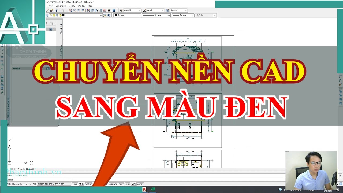Open the Sheet Set Manager toolbar icon
The image size is (343, 193).
(100, 10)
